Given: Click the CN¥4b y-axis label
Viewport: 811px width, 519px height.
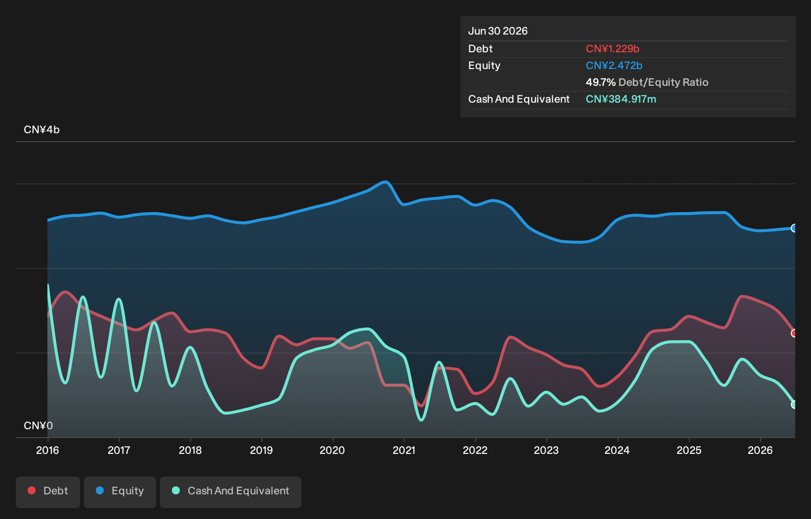Looking at the screenshot, I should click(41, 130).
